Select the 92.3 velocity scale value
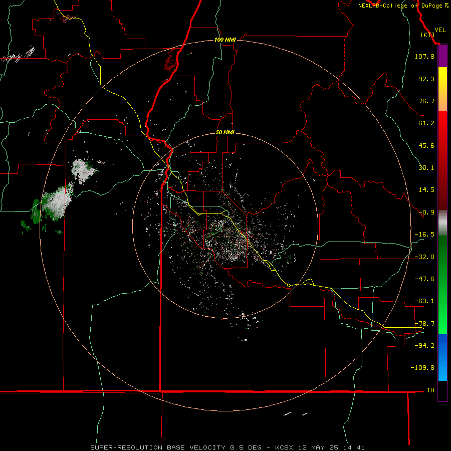 point(426,79)
